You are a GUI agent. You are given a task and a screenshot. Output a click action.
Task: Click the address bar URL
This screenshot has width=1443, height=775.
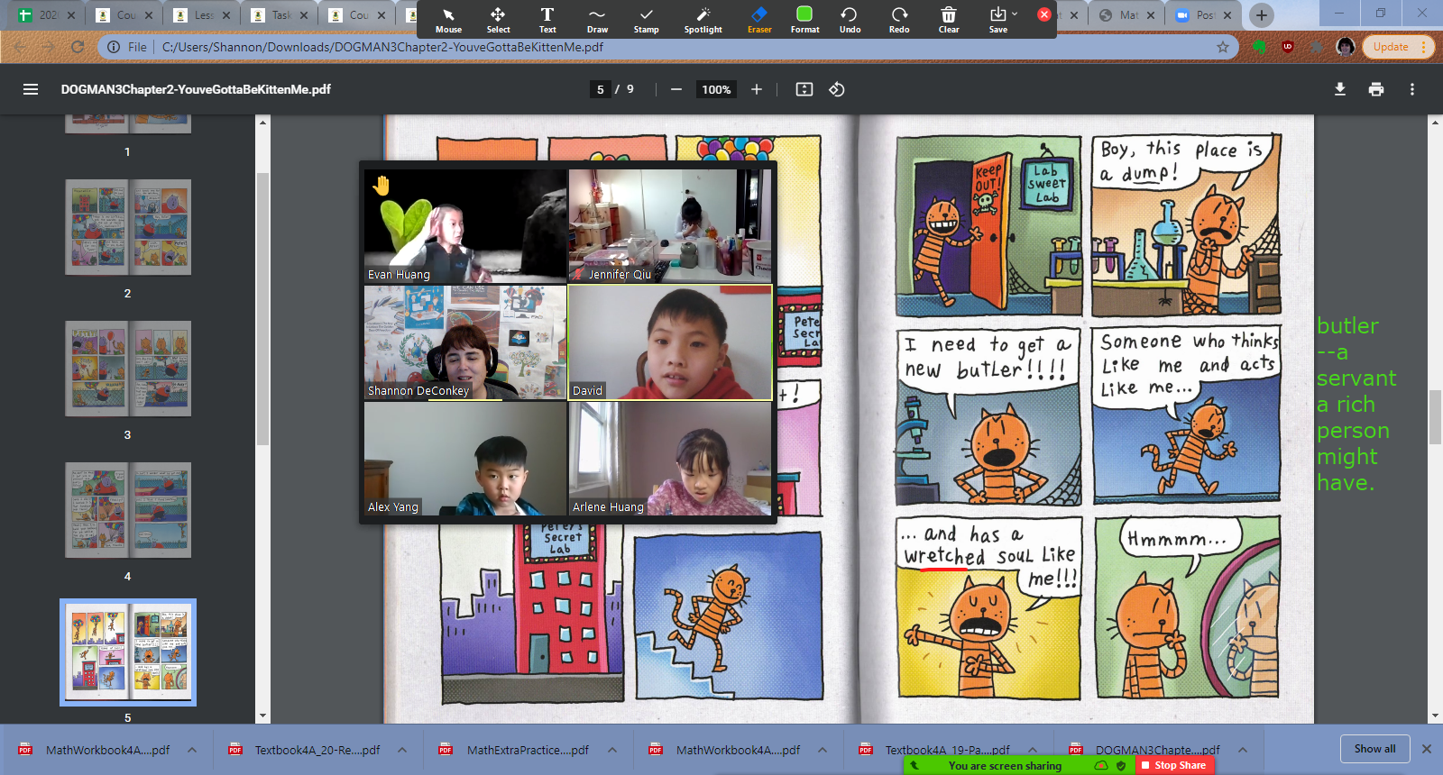point(382,47)
